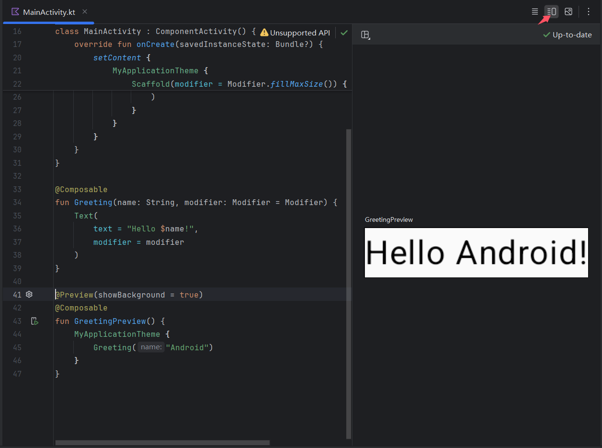The image size is (602, 448).
Task: Click the Kotlin file icon on tab
Action: [x=15, y=12]
